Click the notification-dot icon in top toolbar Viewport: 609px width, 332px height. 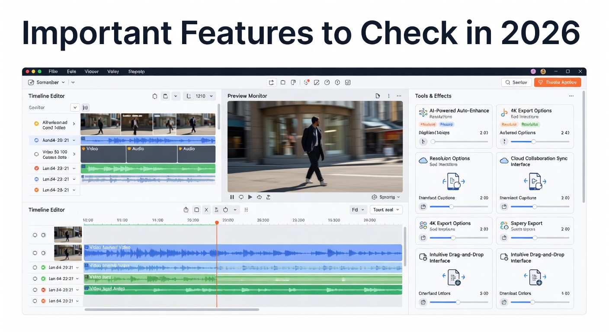coord(306,82)
